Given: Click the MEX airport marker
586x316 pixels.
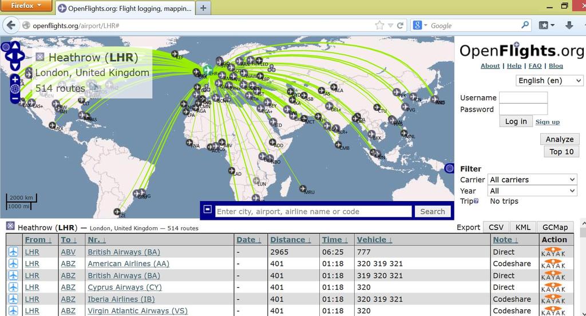Looking at the screenshot, I should (x=52, y=125).
